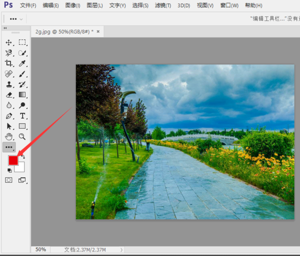Open the 编辑(E) menu
Screen dimensions: 300x256
point(50,5)
